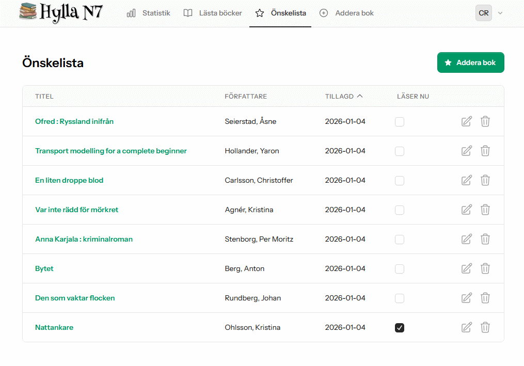Delete the Bytet row with trash icon
Viewport: 524px width, 366px height.
click(x=485, y=269)
